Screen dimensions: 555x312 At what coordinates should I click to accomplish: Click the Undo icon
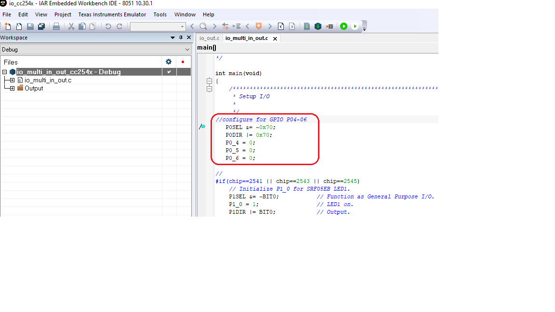point(108,26)
